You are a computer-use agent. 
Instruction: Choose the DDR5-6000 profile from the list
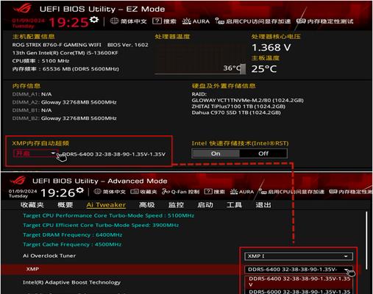click(x=299, y=292)
